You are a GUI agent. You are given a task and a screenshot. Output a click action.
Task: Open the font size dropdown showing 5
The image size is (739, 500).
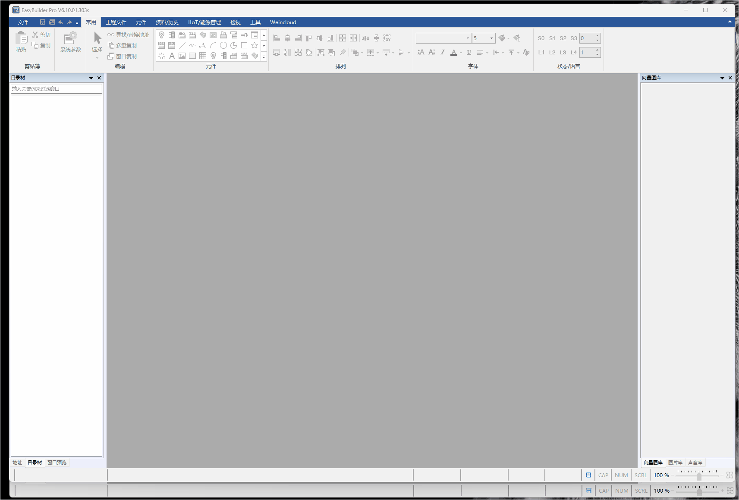point(491,38)
